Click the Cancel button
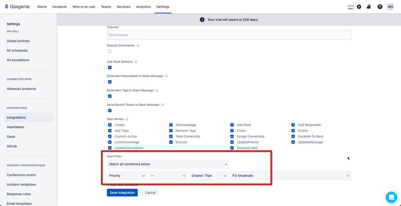This screenshot has width=401, height=206. tap(151, 193)
